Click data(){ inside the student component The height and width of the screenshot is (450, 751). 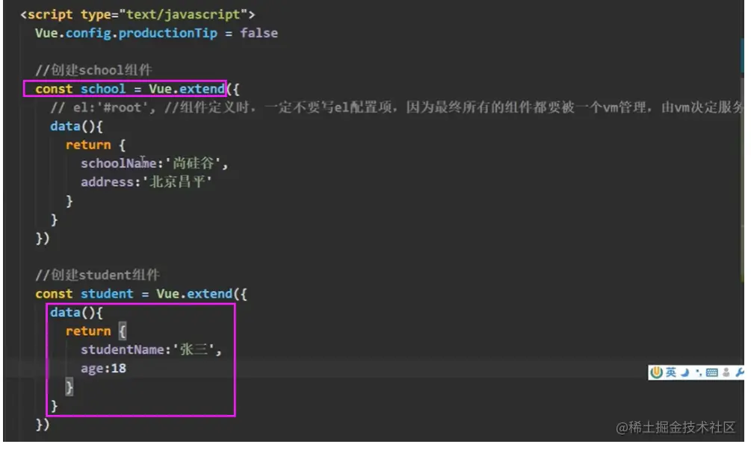click(76, 312)
